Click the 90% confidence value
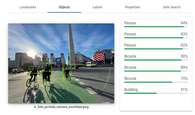This screenshot has width=195, height=115. point(184,56)
